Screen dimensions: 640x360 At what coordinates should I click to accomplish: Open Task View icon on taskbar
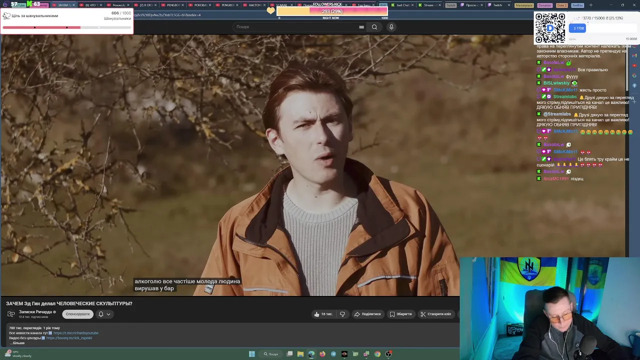click(289, 354)
